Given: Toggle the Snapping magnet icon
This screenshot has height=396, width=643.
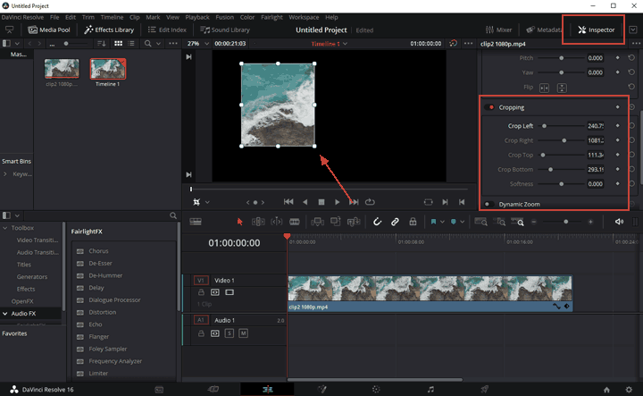Looking at the screenshot, I should pyautogui.click(x=377, y=221).
